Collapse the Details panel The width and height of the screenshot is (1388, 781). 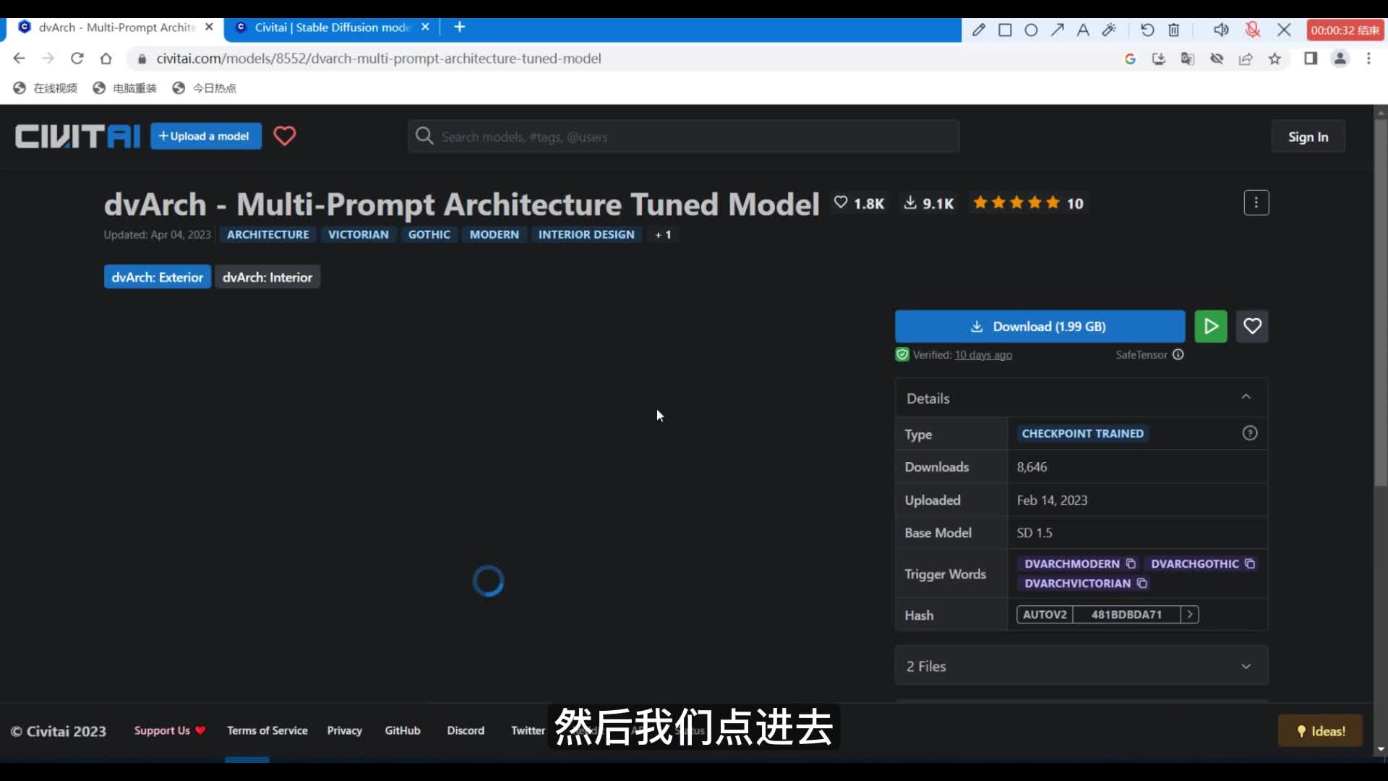click(x=1246, y=397)
